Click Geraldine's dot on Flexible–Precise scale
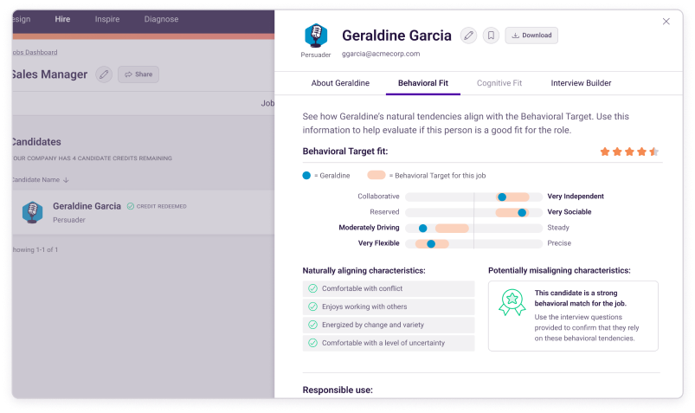The width and height of the screenshot is (695, 413). [431, 243]
